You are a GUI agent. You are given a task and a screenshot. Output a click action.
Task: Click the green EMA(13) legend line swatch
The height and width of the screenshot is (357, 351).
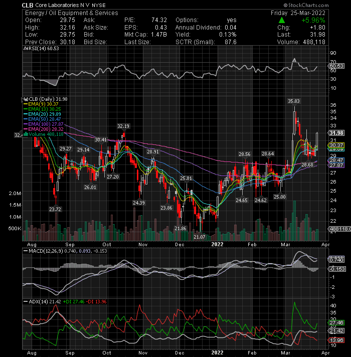(26, 109)
